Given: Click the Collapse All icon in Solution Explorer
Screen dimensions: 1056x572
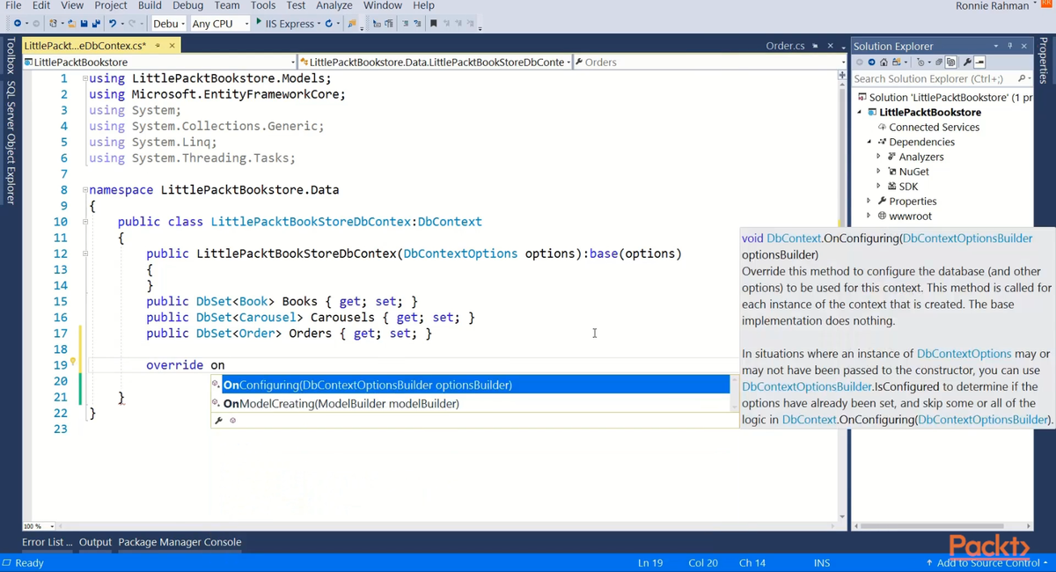Looking at the screenshot, I should pos(939,62).
